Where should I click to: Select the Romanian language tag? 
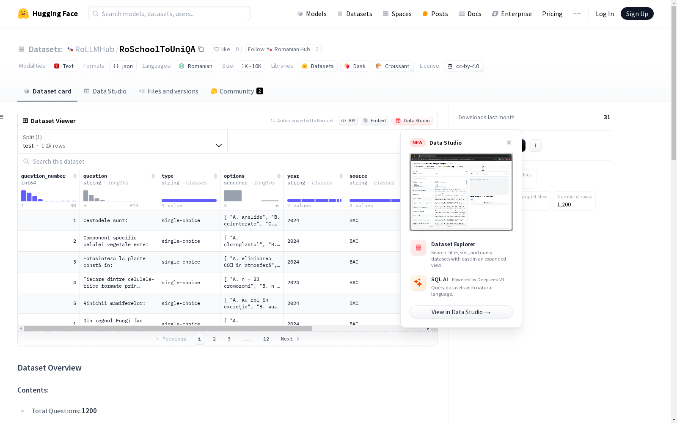coord(195,66)
